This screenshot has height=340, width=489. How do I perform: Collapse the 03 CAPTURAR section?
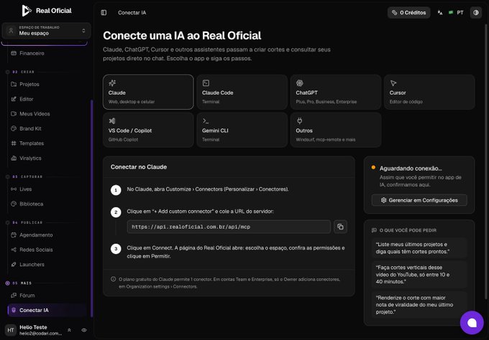pyautogui.click(x=24, y=176)
